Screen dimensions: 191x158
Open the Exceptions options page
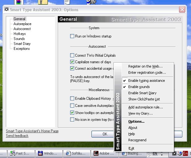[x=22, y=49]
